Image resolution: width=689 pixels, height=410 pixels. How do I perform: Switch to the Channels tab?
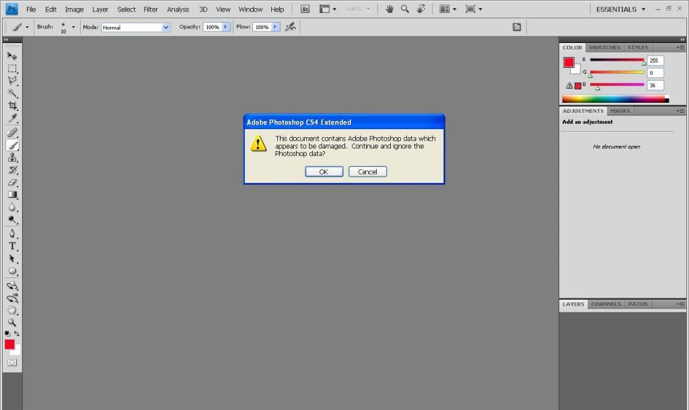pyautogui.click(x=606, y=304)
